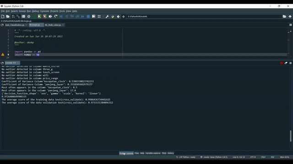The height and width of the screenshot is (164, 293).
Task: Click console vertical scrollbar handle
Action: pyautogui.click(x=291, y=136)
